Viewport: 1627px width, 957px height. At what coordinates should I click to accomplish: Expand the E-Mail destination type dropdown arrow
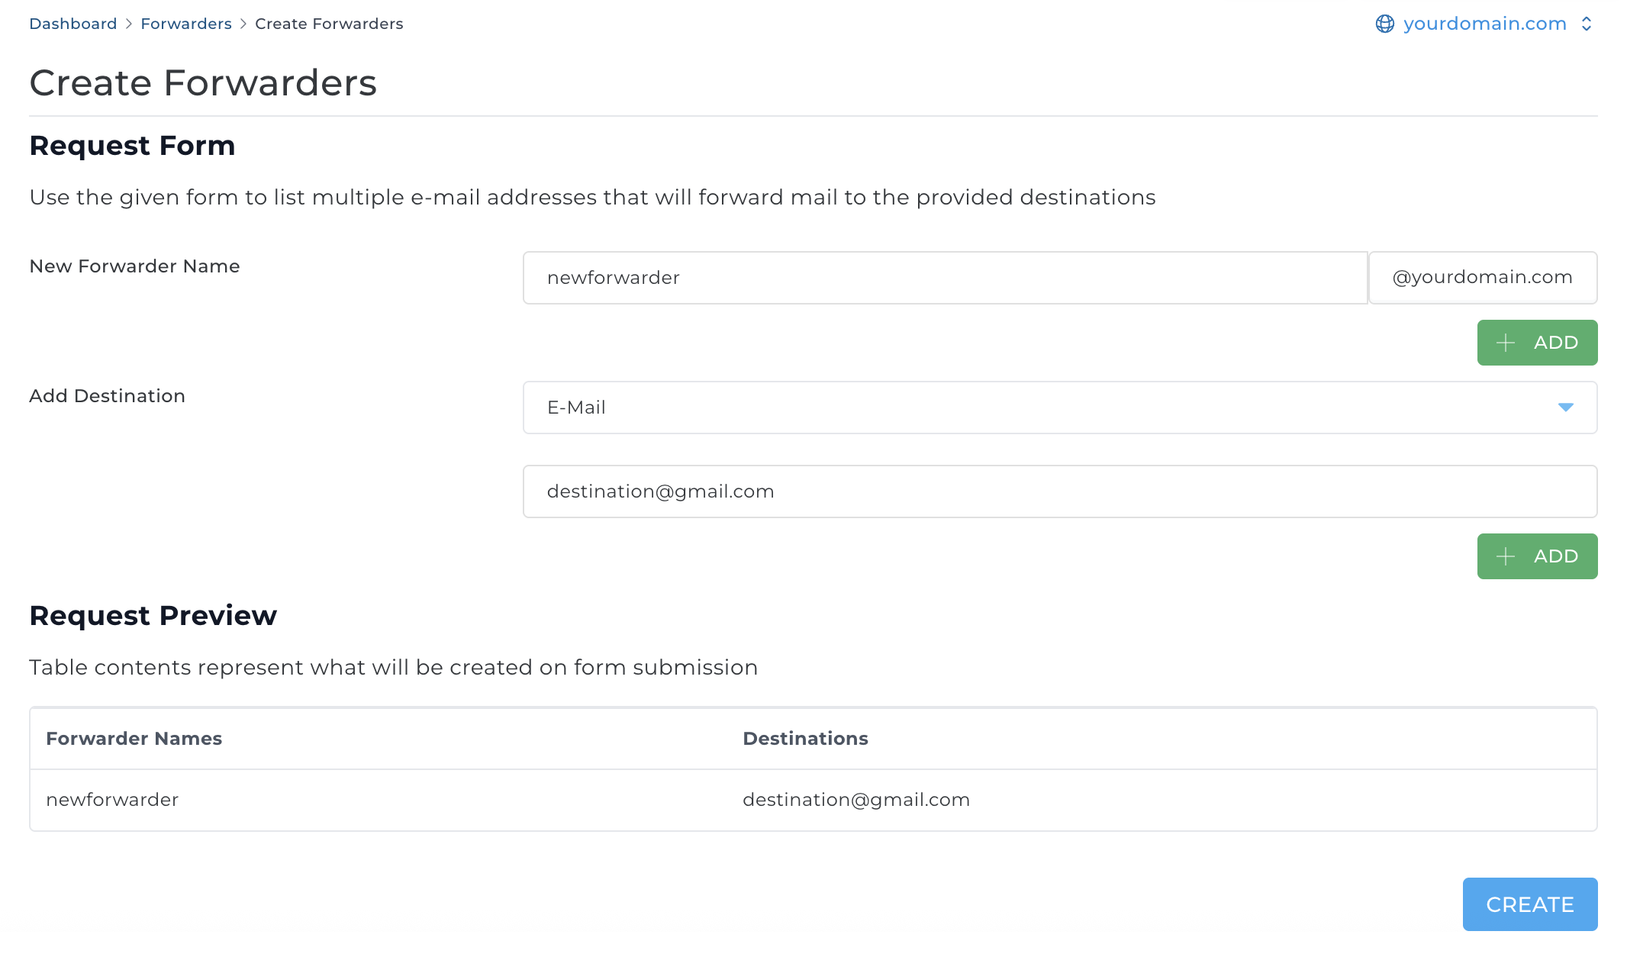click(x=1566, y=408)
